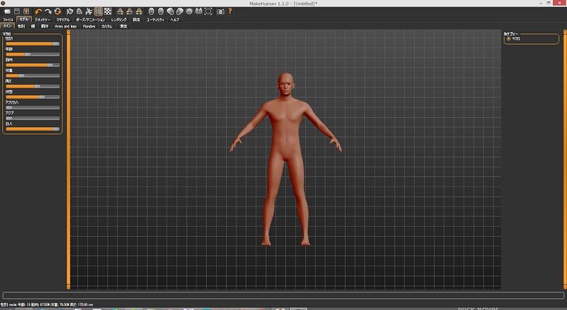The image size is (567, 310).
Task: Click the Save model toolbar icon
Action: pyautogui.click(x=16, y=11)
